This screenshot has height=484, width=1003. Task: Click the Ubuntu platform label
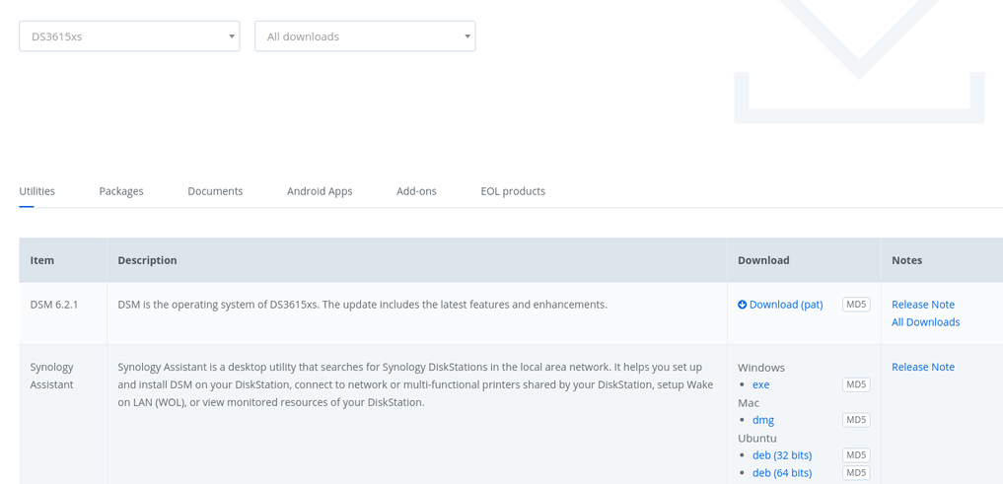[757, 438]
